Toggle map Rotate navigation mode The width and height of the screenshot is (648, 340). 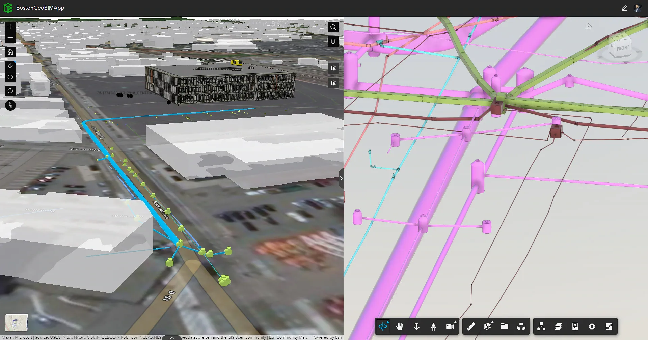tap(10, 77)
